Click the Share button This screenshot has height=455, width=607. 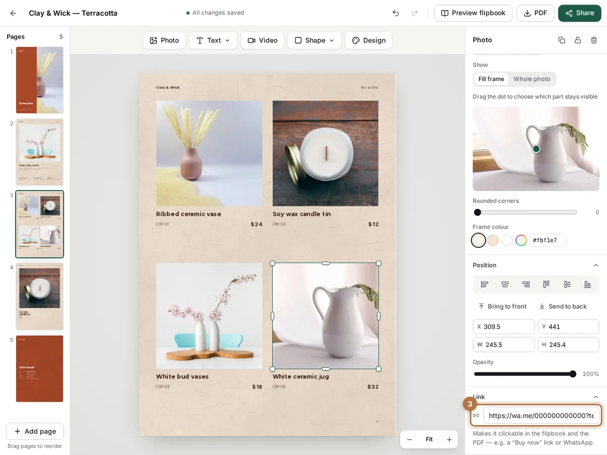pyautogui.click(x=580, y=13)
